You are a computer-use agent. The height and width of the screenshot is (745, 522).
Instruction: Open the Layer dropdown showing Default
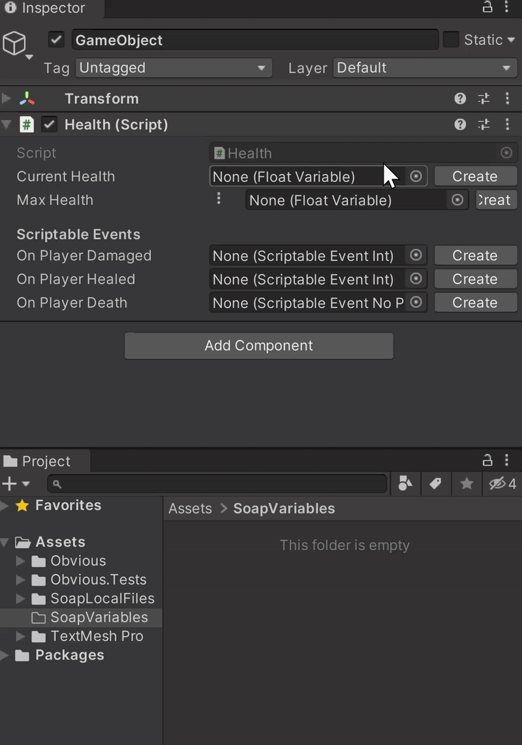click(x=424, y=68)
